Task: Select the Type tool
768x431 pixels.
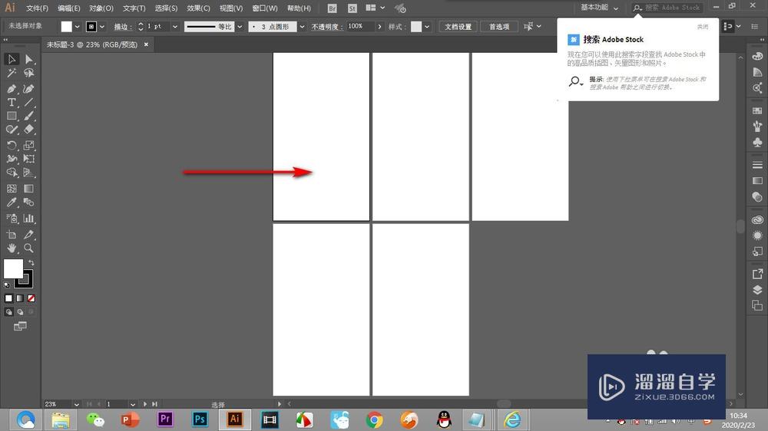Action: (12, 102)
